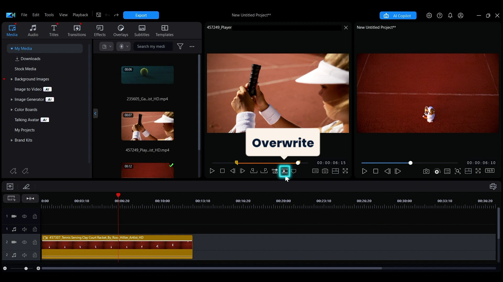Open the import media dropdown
Viewport: 503px width, 282px height.
pyautogui.click(x=106, y=46)
